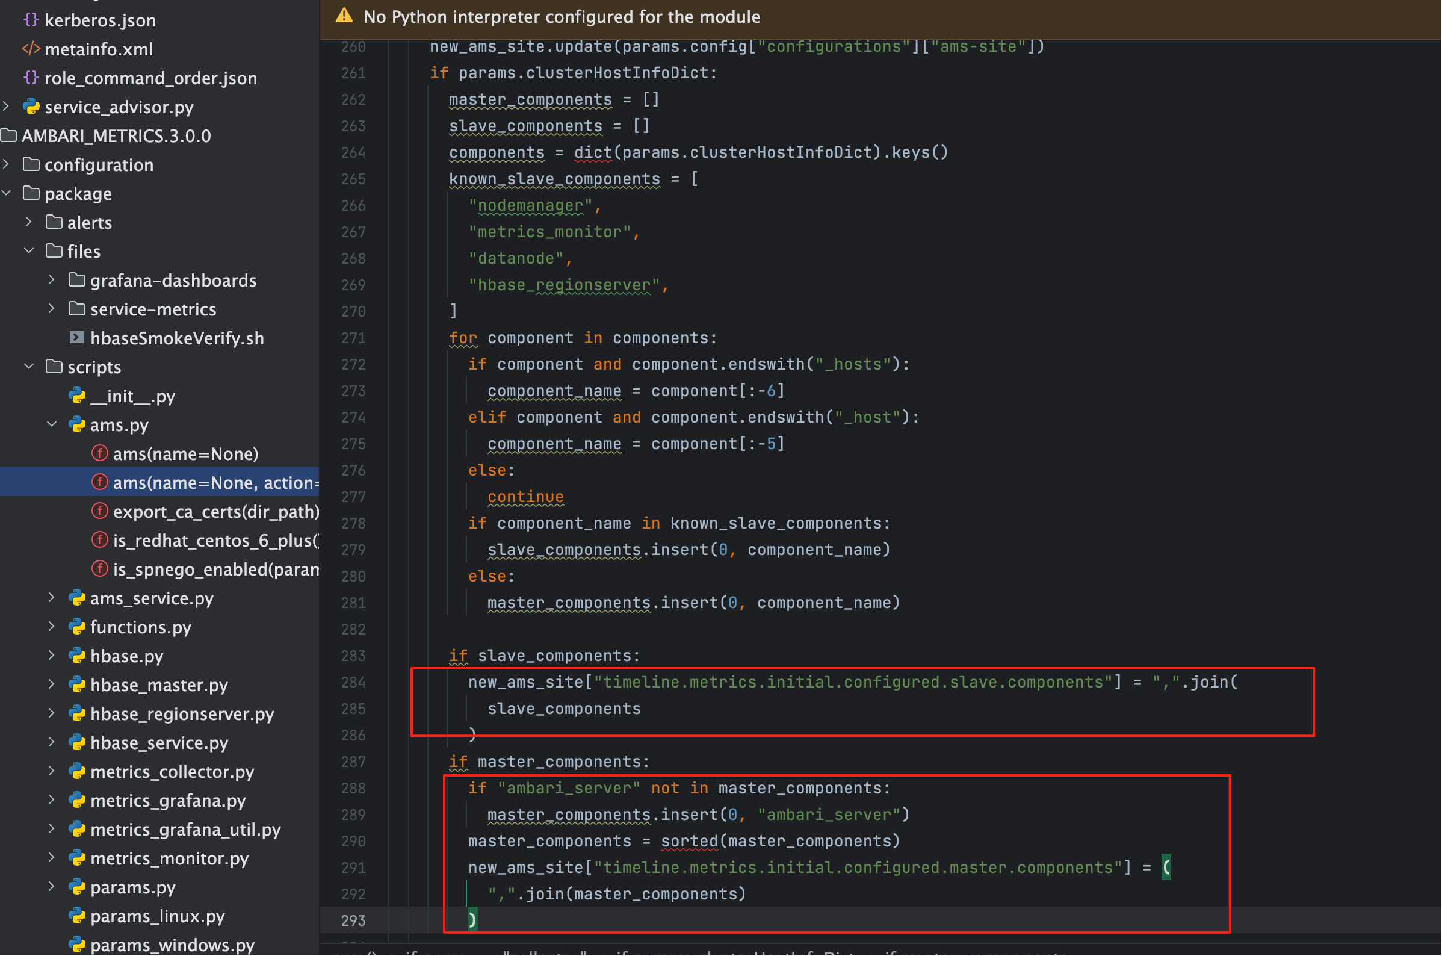Click line number 293 in gutter
This screenshot has width=1442, height=956.
[x=353, y=920]
